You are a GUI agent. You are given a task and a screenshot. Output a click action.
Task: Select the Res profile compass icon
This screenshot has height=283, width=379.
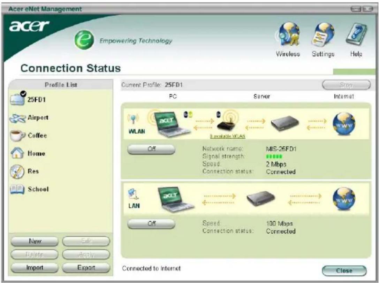(17, 171)
